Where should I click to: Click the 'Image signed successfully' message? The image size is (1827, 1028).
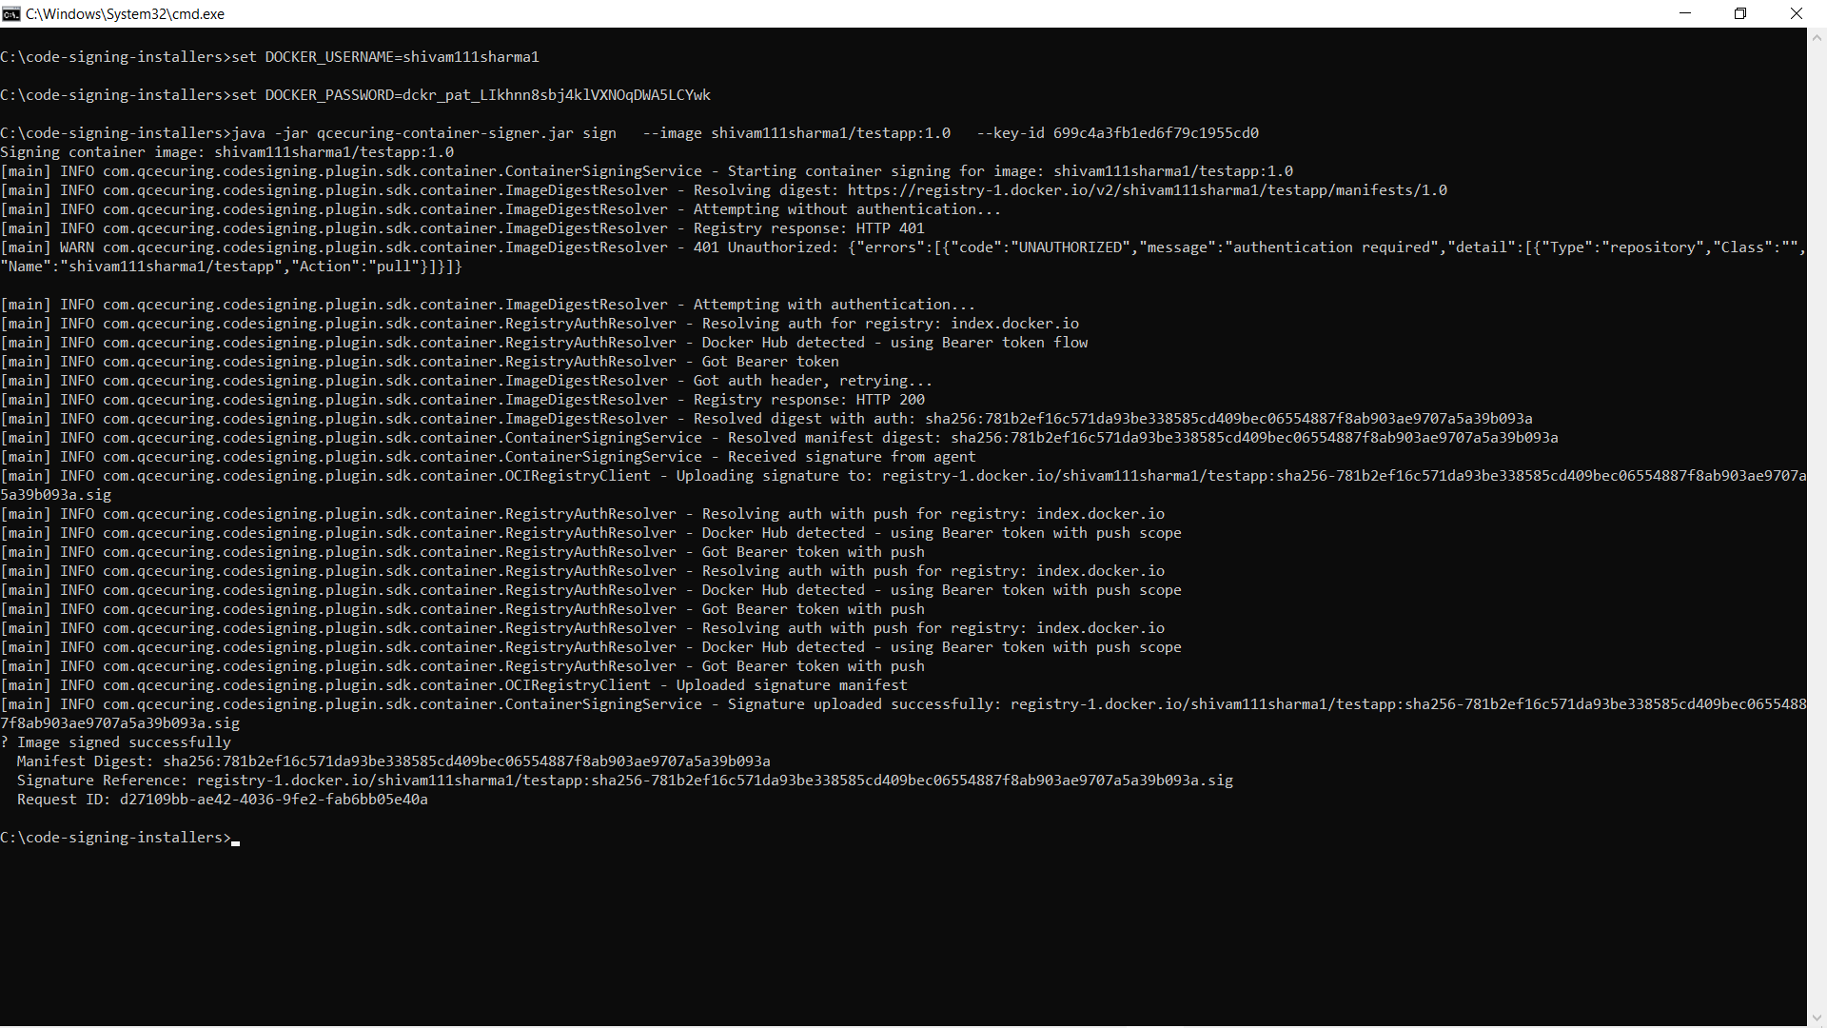(x=124, y=742)
